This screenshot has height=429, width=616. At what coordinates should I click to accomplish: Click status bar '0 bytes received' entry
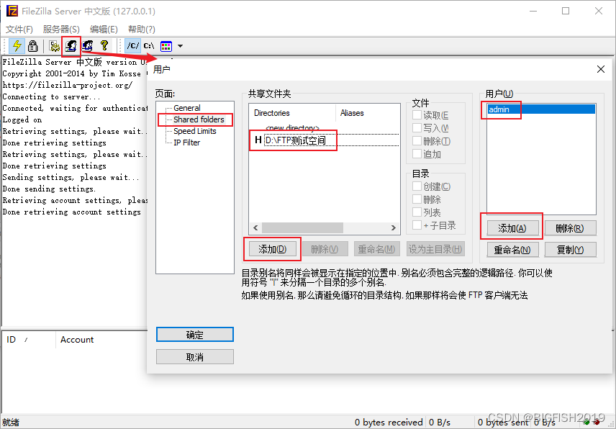(x=389, y=423)
